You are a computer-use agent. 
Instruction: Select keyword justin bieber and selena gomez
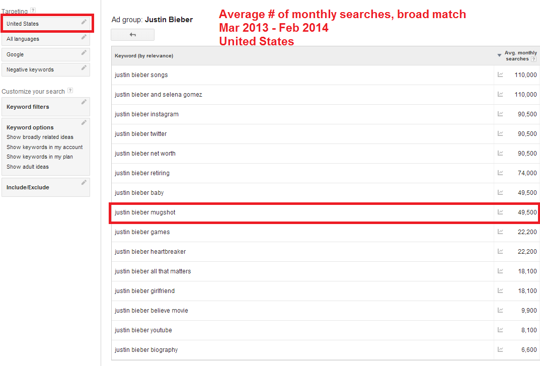tap(159, 95)
